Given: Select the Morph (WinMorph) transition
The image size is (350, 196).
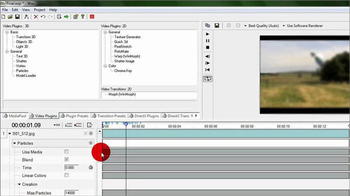Looking at the screenshot, I should click(x=122, y=94).
